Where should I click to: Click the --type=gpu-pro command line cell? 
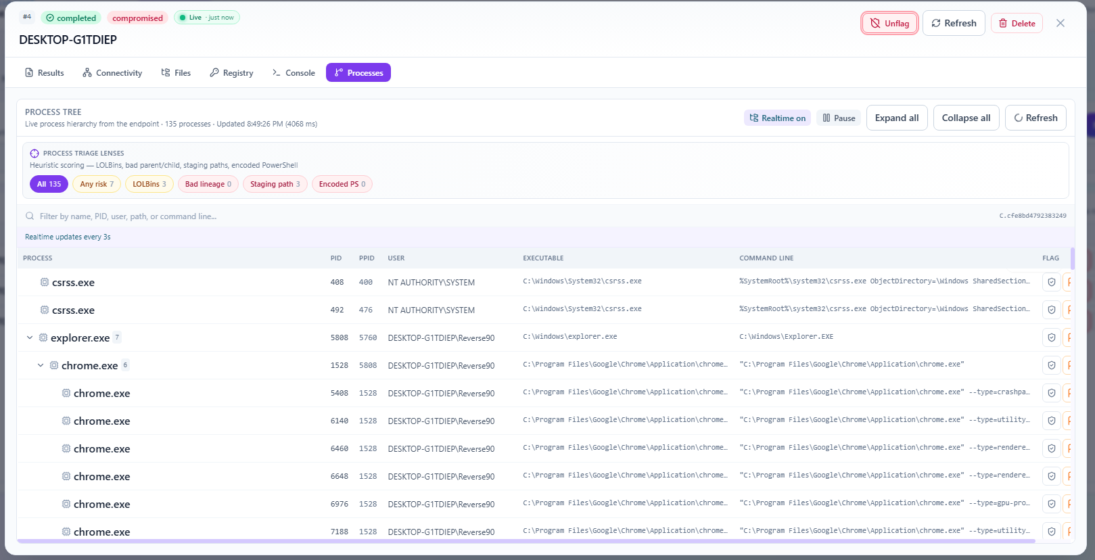coord(885,503)
